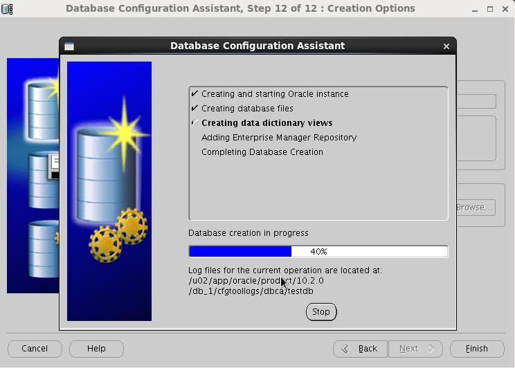Click the 40% database creation progress bar
This screenshot has width=515, height=368.
coord(318,252)
